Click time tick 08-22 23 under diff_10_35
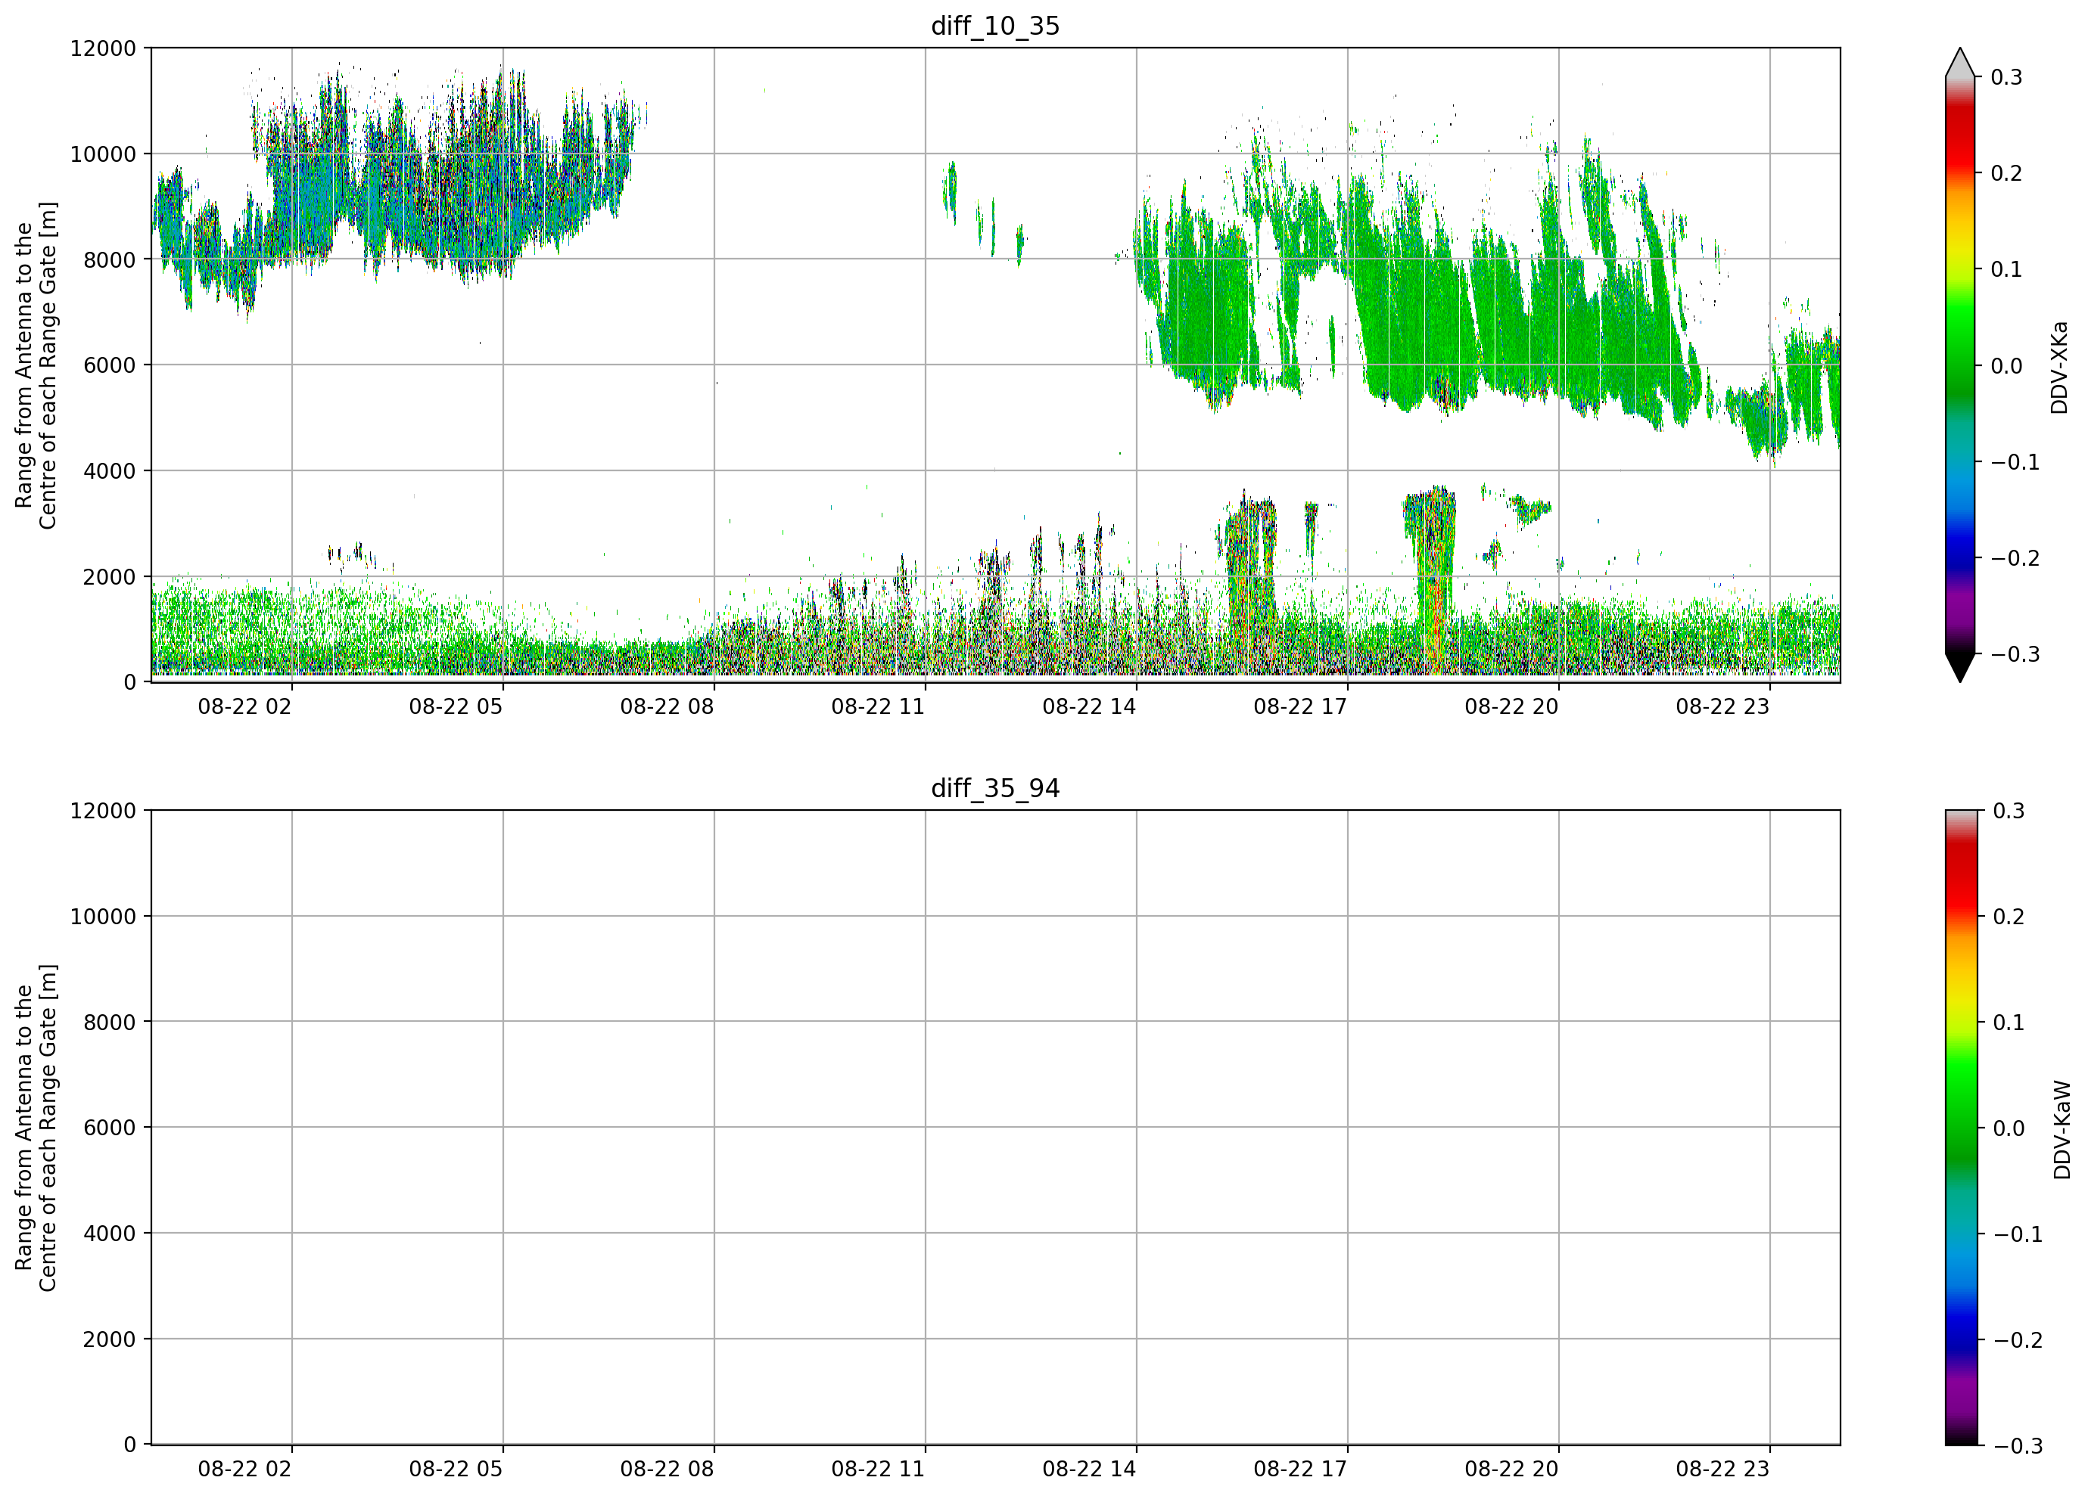 point(1722,706)
